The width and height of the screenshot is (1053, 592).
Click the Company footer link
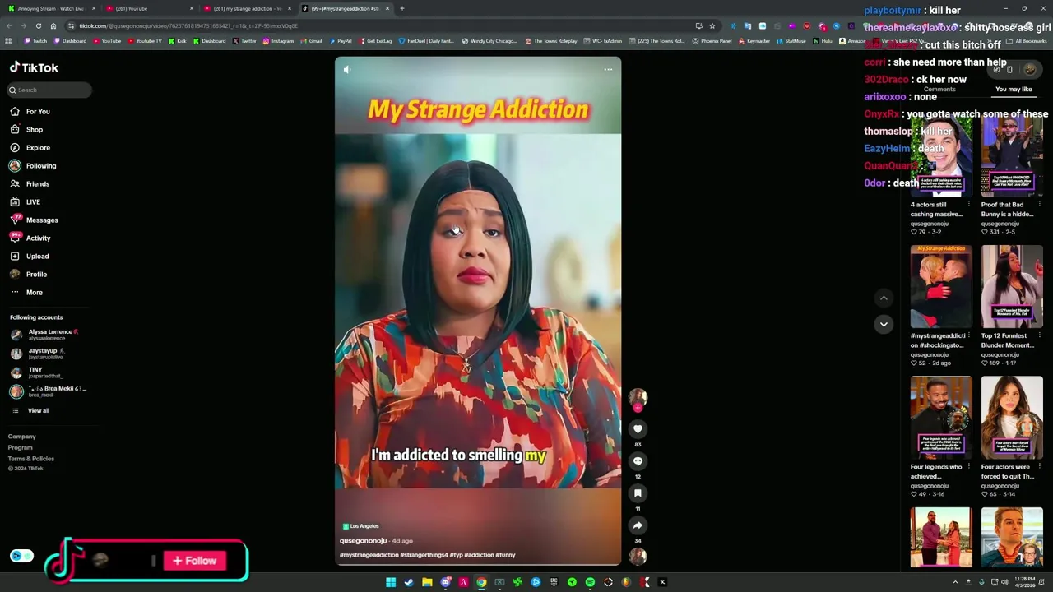pos(22,437)
